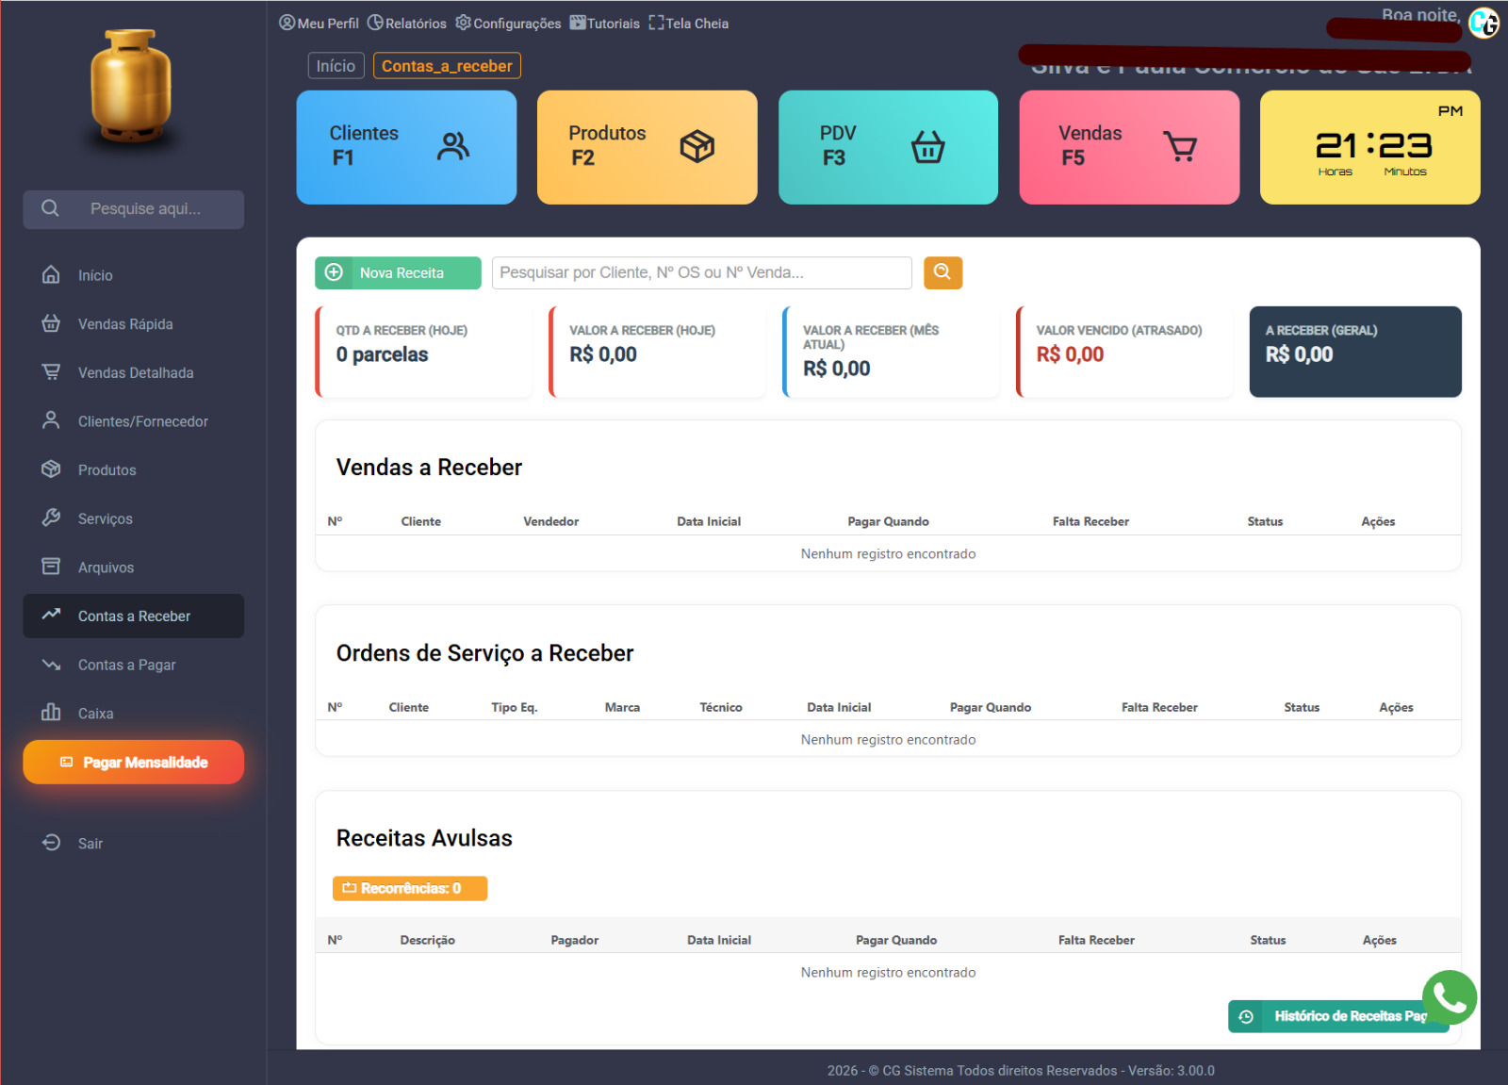Click the gas cylinder logo
Image resolution: width=1508 pixels, height=1085 pixels.
click(131, 88)
